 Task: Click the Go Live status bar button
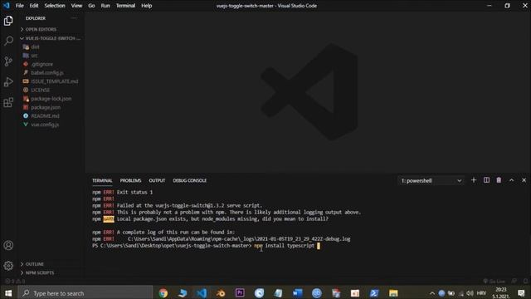tap(494, 281)
